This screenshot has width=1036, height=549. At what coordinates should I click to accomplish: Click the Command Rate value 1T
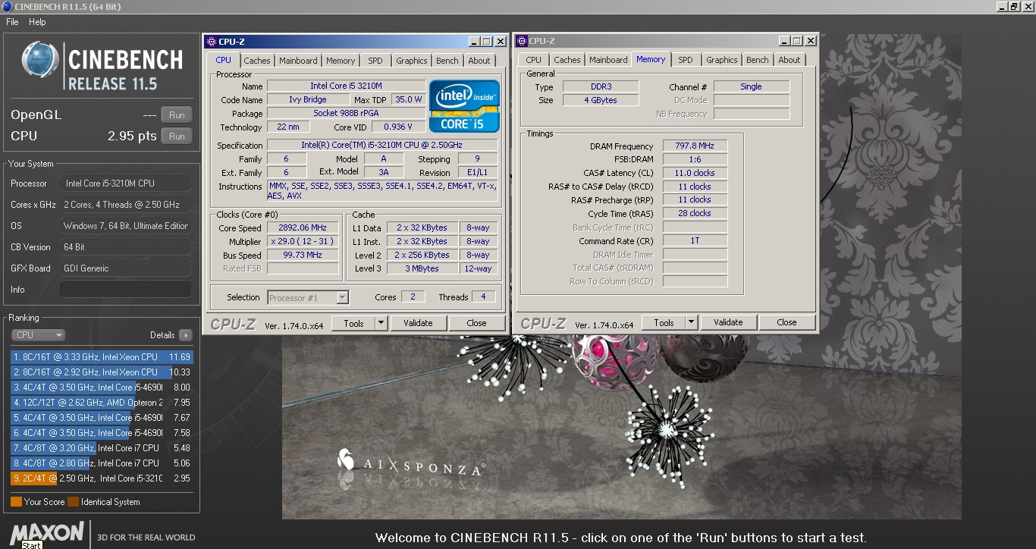[695, 241]
